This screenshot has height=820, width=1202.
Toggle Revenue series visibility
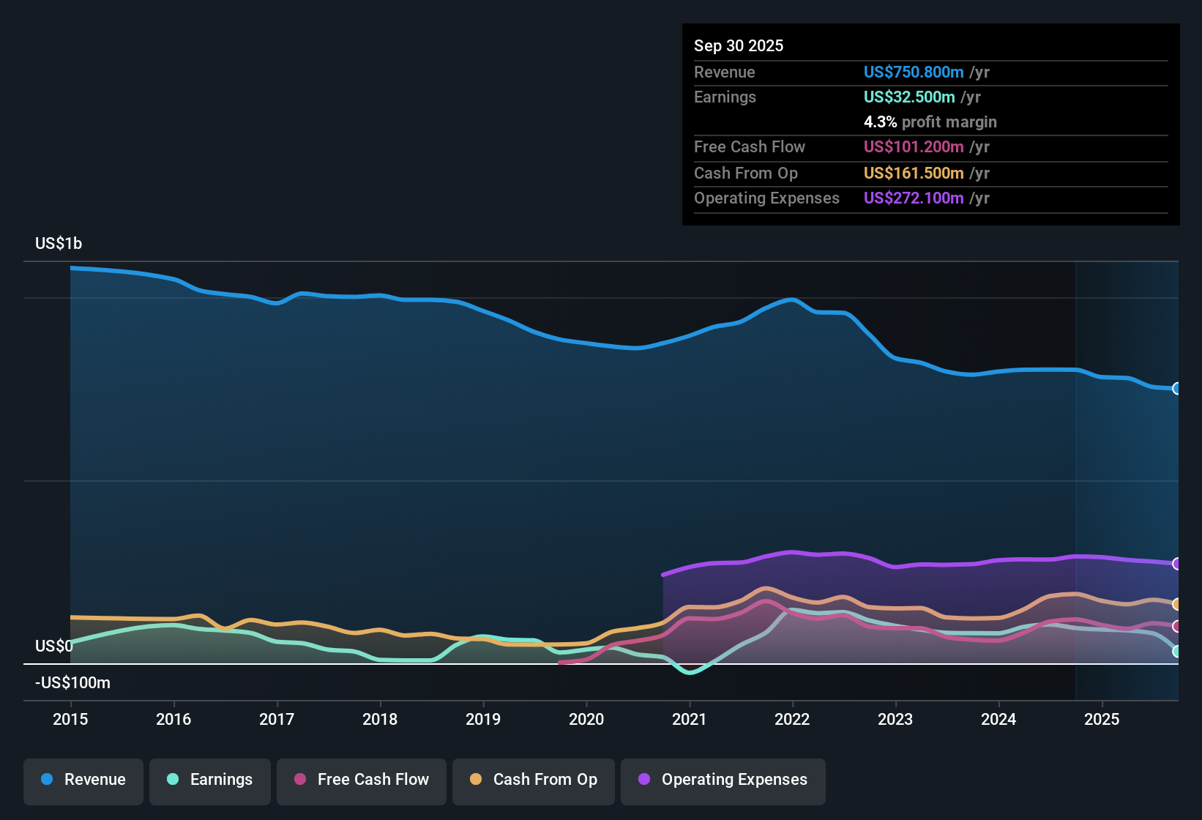point(83,780)
